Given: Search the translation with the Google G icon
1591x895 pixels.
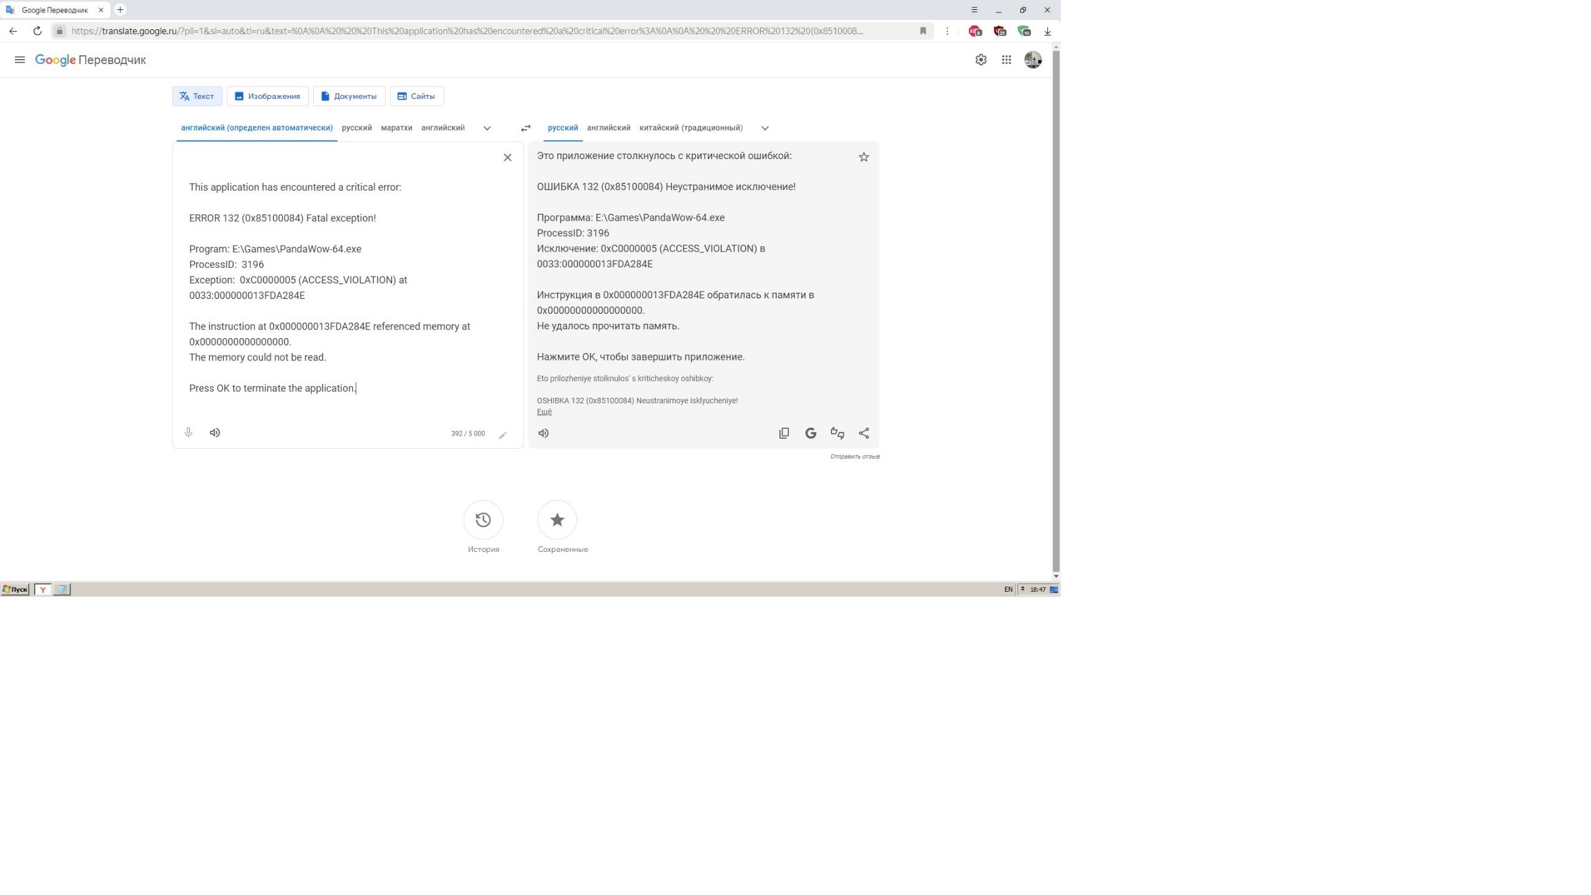Looking at the screenshot, I should point(810,433).
